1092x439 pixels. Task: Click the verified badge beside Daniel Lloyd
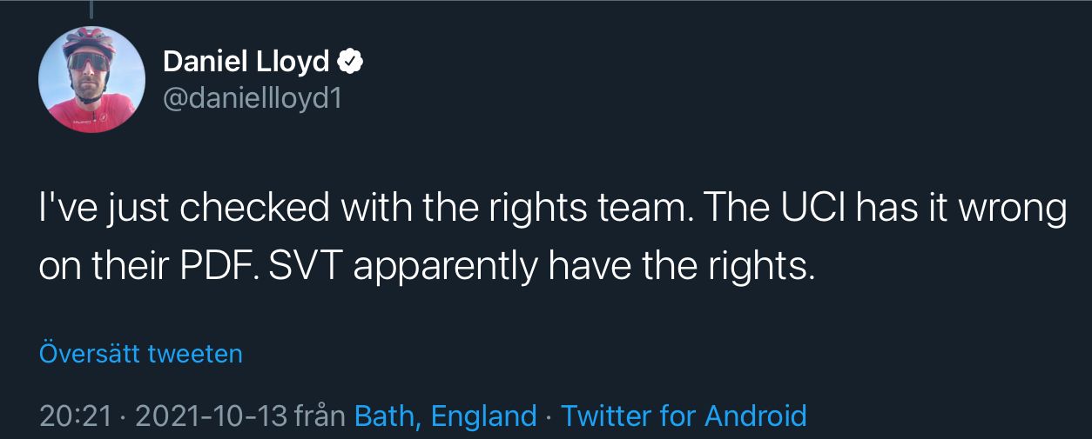350,62
